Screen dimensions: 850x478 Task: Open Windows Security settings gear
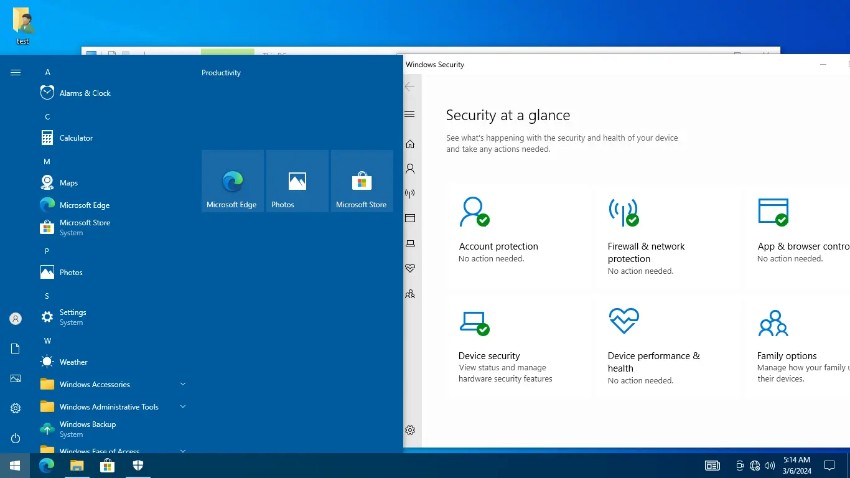point(410,430)
